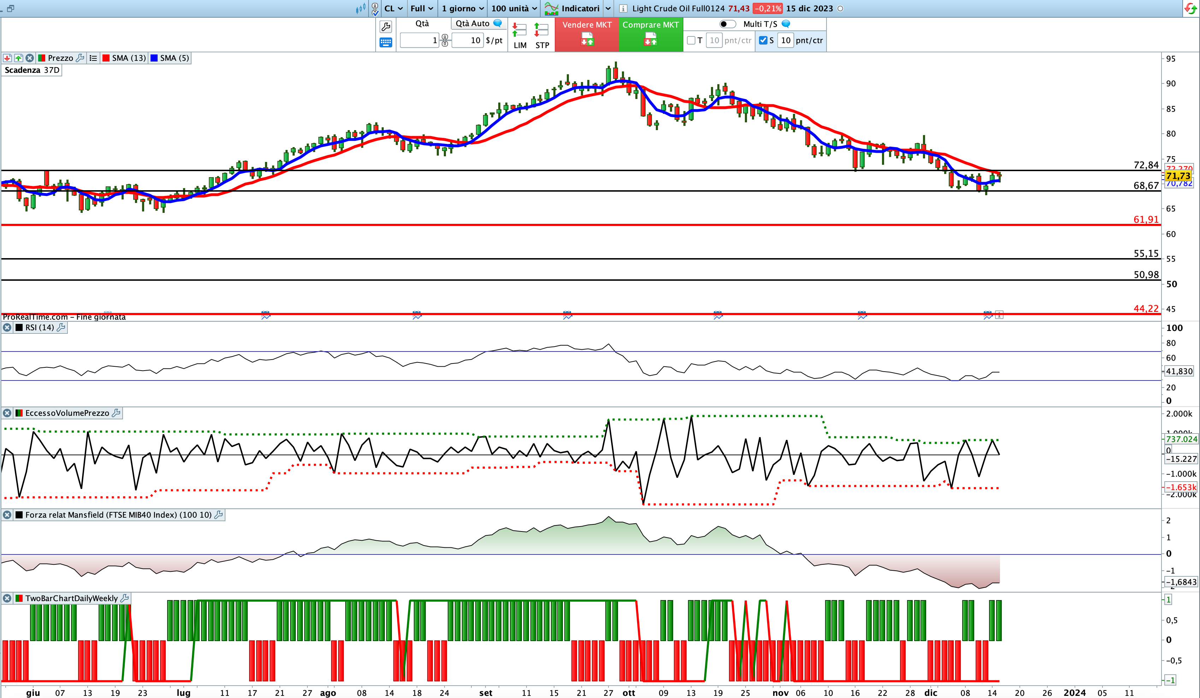Click the -0,21% change badge
Screen dimensions: 1200x698
click(767, 8)
